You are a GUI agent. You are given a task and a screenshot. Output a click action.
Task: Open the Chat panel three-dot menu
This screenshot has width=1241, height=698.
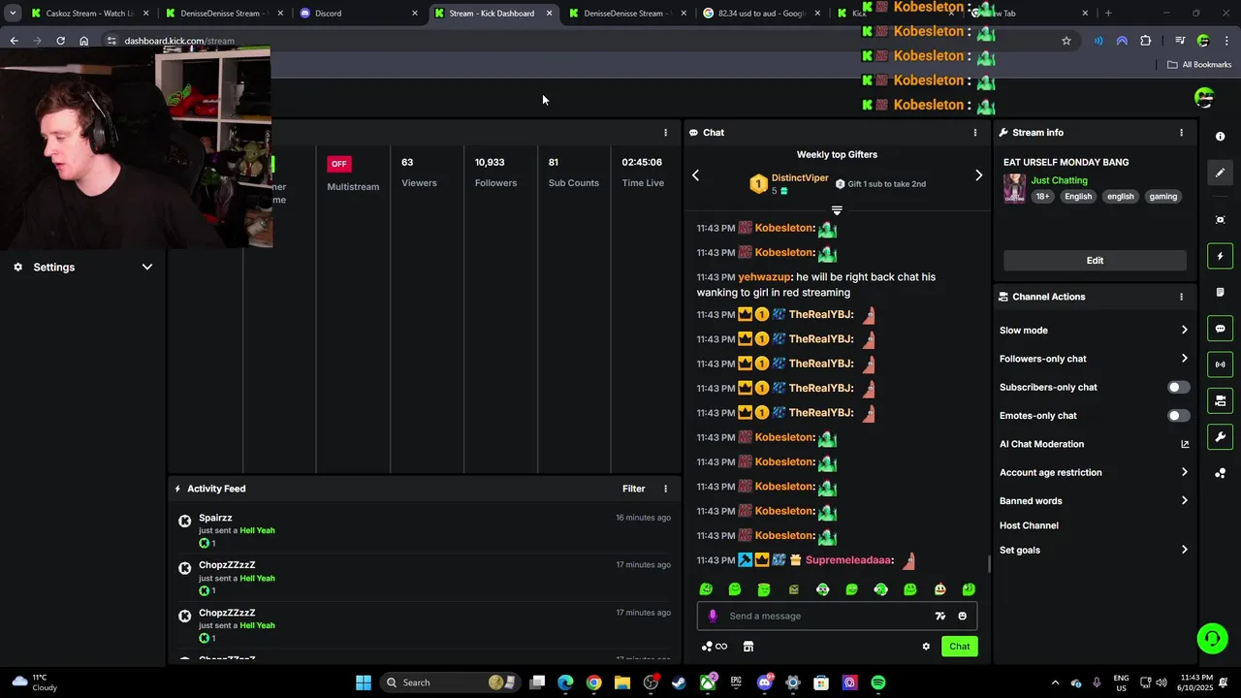(975, 133)
